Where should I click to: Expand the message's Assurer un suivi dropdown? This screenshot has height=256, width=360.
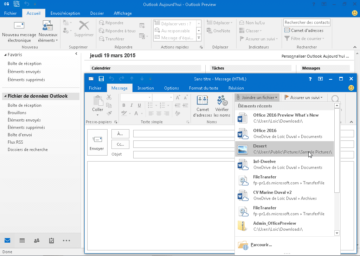point(303,98)
